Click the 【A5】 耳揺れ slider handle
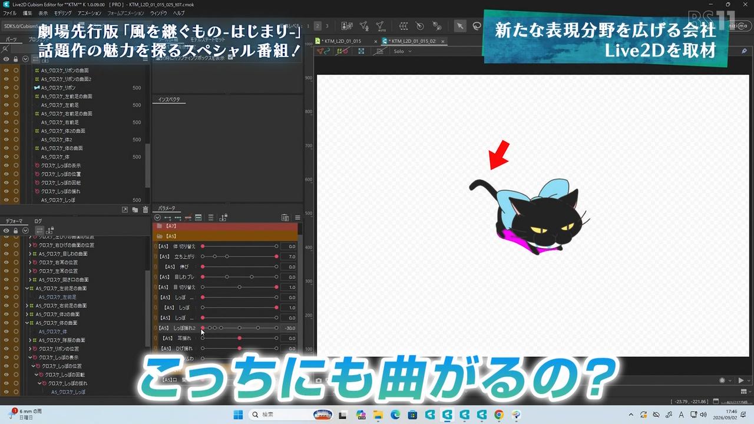 (239, 338)
